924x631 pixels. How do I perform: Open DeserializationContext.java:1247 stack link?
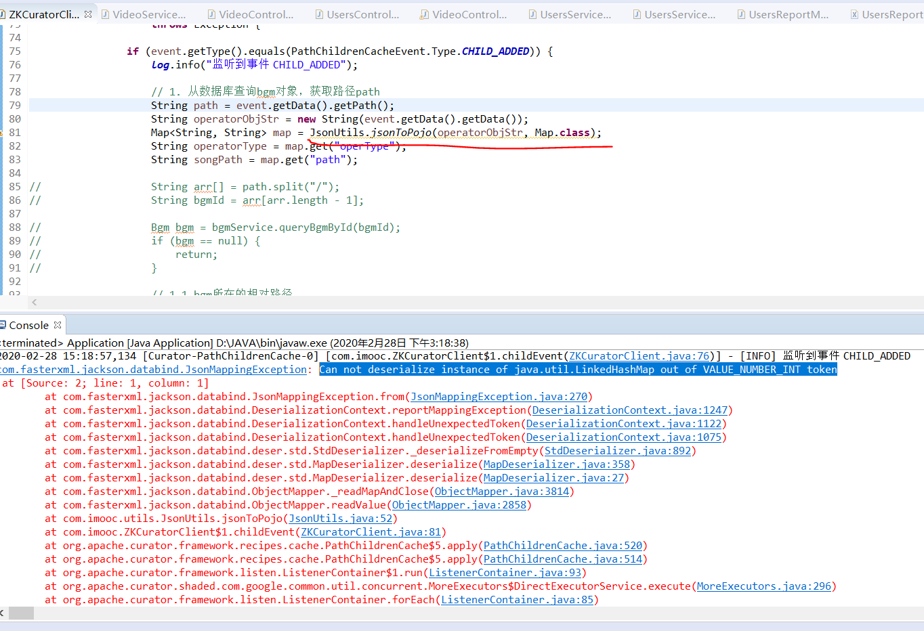(x=630, y=410)
